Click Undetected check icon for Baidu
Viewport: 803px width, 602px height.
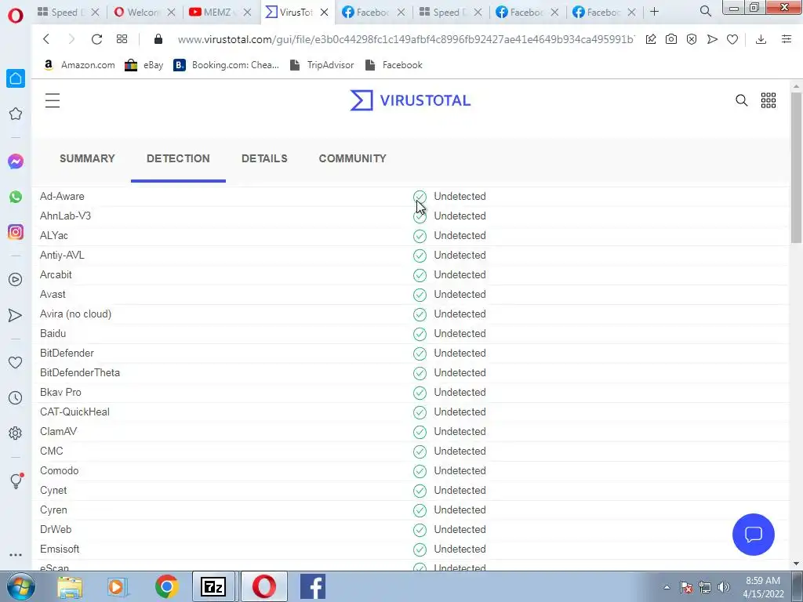420,334
